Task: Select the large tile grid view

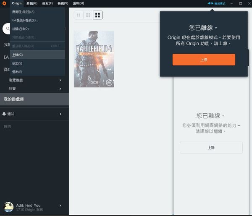Action: pos(97,15)
